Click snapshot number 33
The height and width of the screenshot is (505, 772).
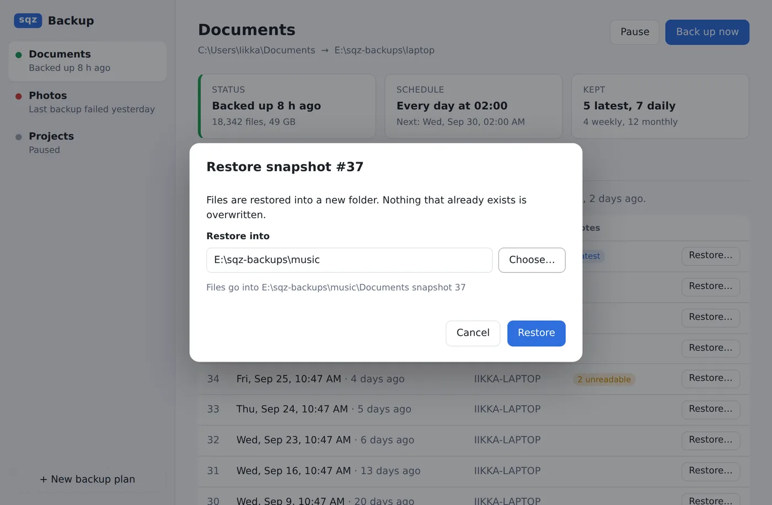tap(213, 409)
